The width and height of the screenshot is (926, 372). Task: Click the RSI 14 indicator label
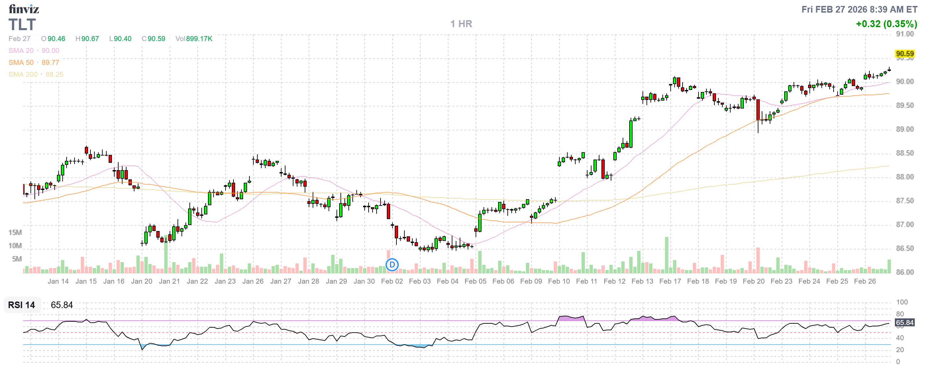[22, 305]
